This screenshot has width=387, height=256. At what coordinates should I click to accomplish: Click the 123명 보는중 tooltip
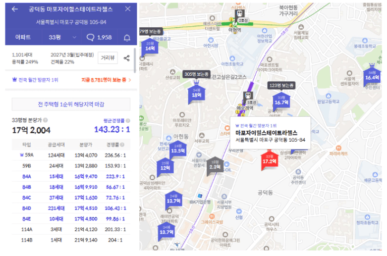pyautogui.click(x=281, y=85)
